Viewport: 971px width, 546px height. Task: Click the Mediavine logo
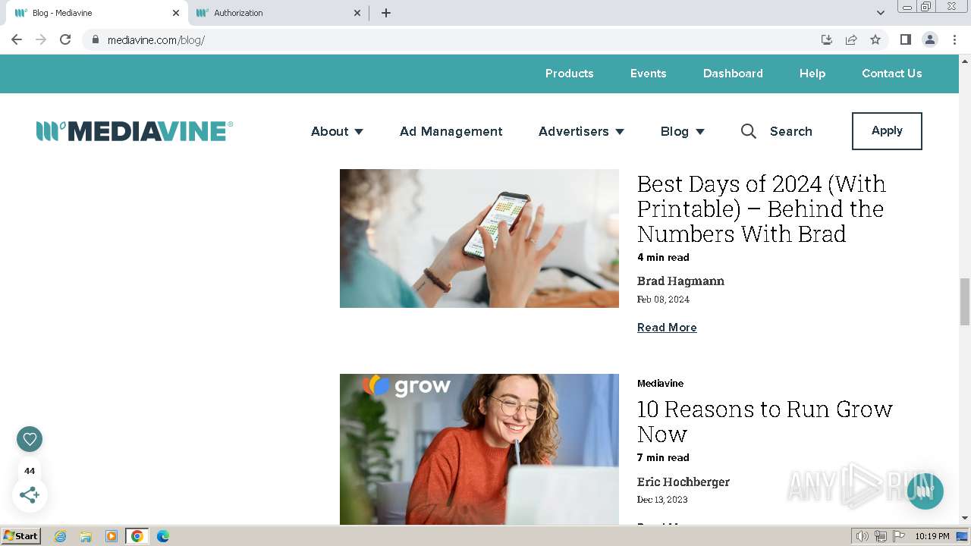[x=134, y=131]
